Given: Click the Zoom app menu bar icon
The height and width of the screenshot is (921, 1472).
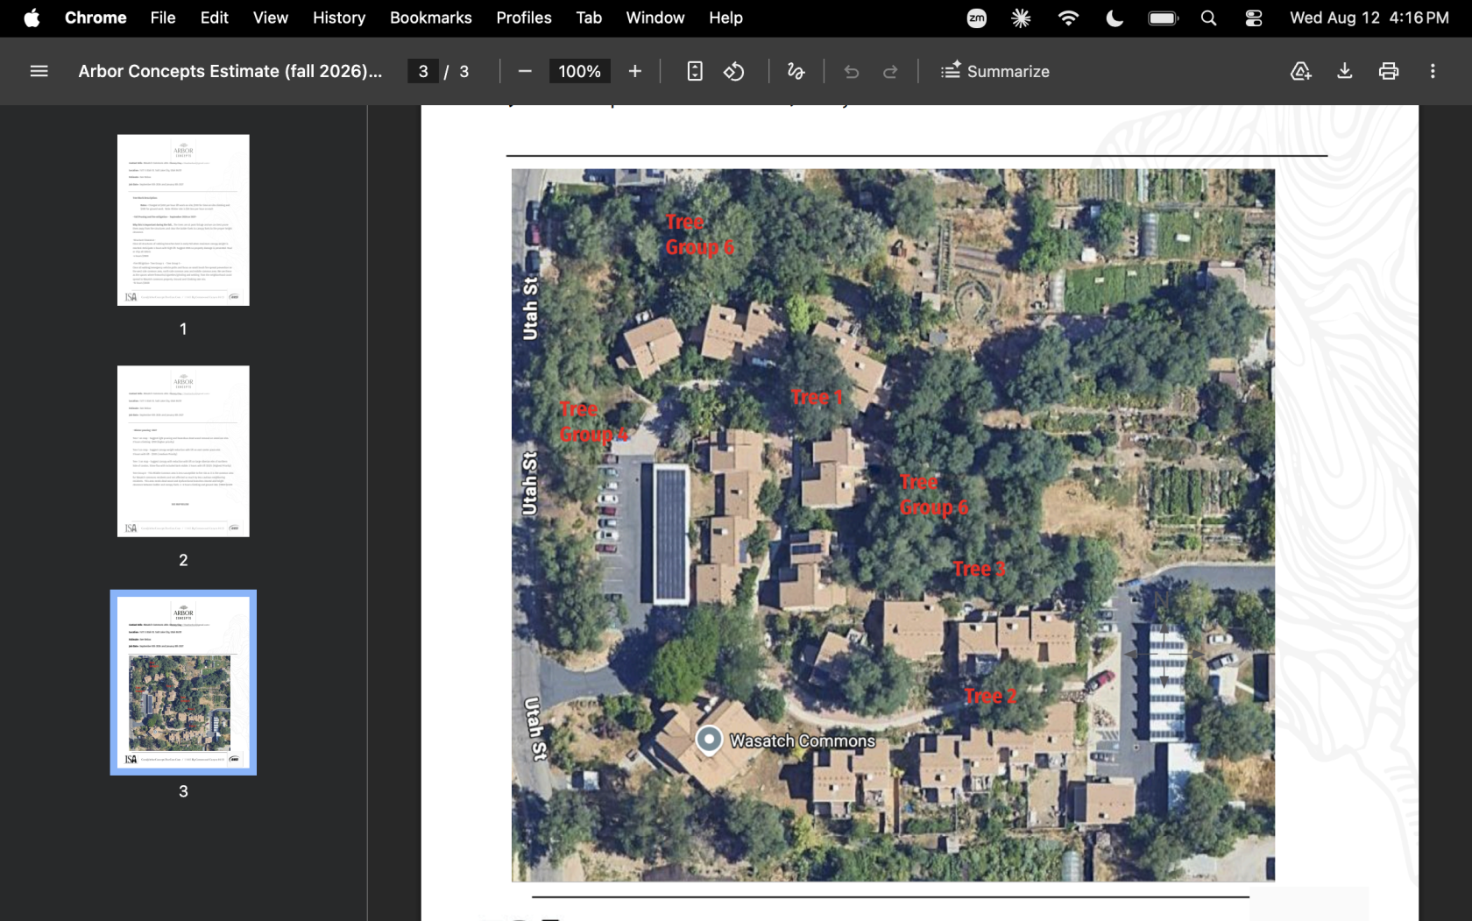Looking at the screenshot, I should [x=976, y=18].
